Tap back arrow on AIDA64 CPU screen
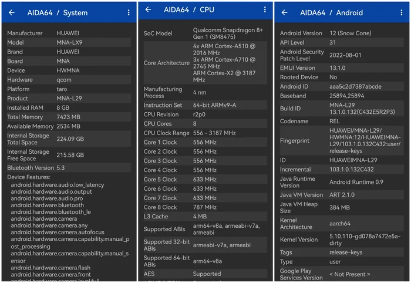 pos(148,10)
